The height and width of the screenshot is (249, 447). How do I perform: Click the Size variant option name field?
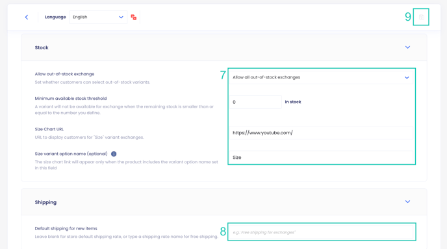tap(321, 158)
